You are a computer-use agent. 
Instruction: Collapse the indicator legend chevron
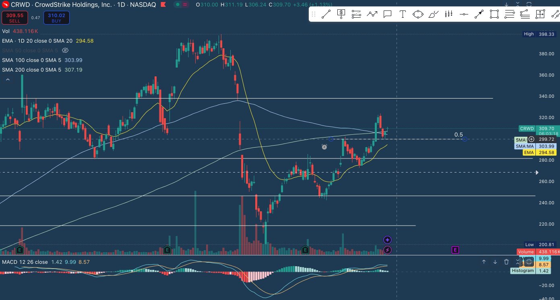pos(8,80)
